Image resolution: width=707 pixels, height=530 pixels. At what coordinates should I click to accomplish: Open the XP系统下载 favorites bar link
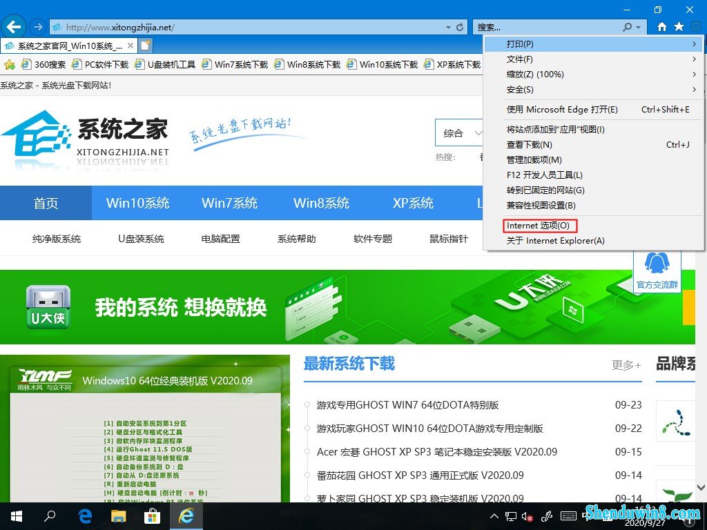click(x=452, y=64)
